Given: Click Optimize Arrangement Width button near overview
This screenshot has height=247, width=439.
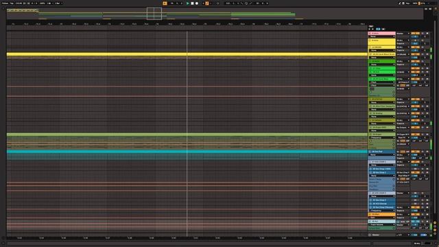Looking at the screenshot, I should 430,9.
